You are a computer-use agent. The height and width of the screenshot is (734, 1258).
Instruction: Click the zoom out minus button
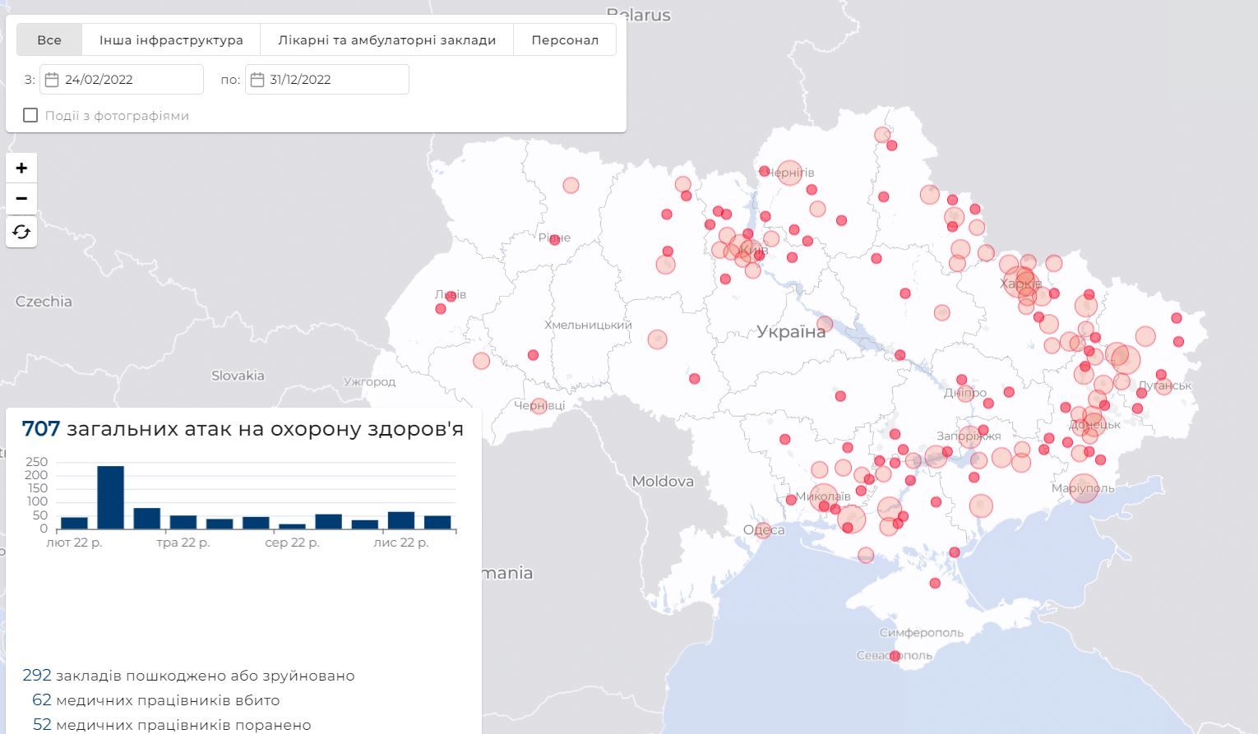(21, 199)
